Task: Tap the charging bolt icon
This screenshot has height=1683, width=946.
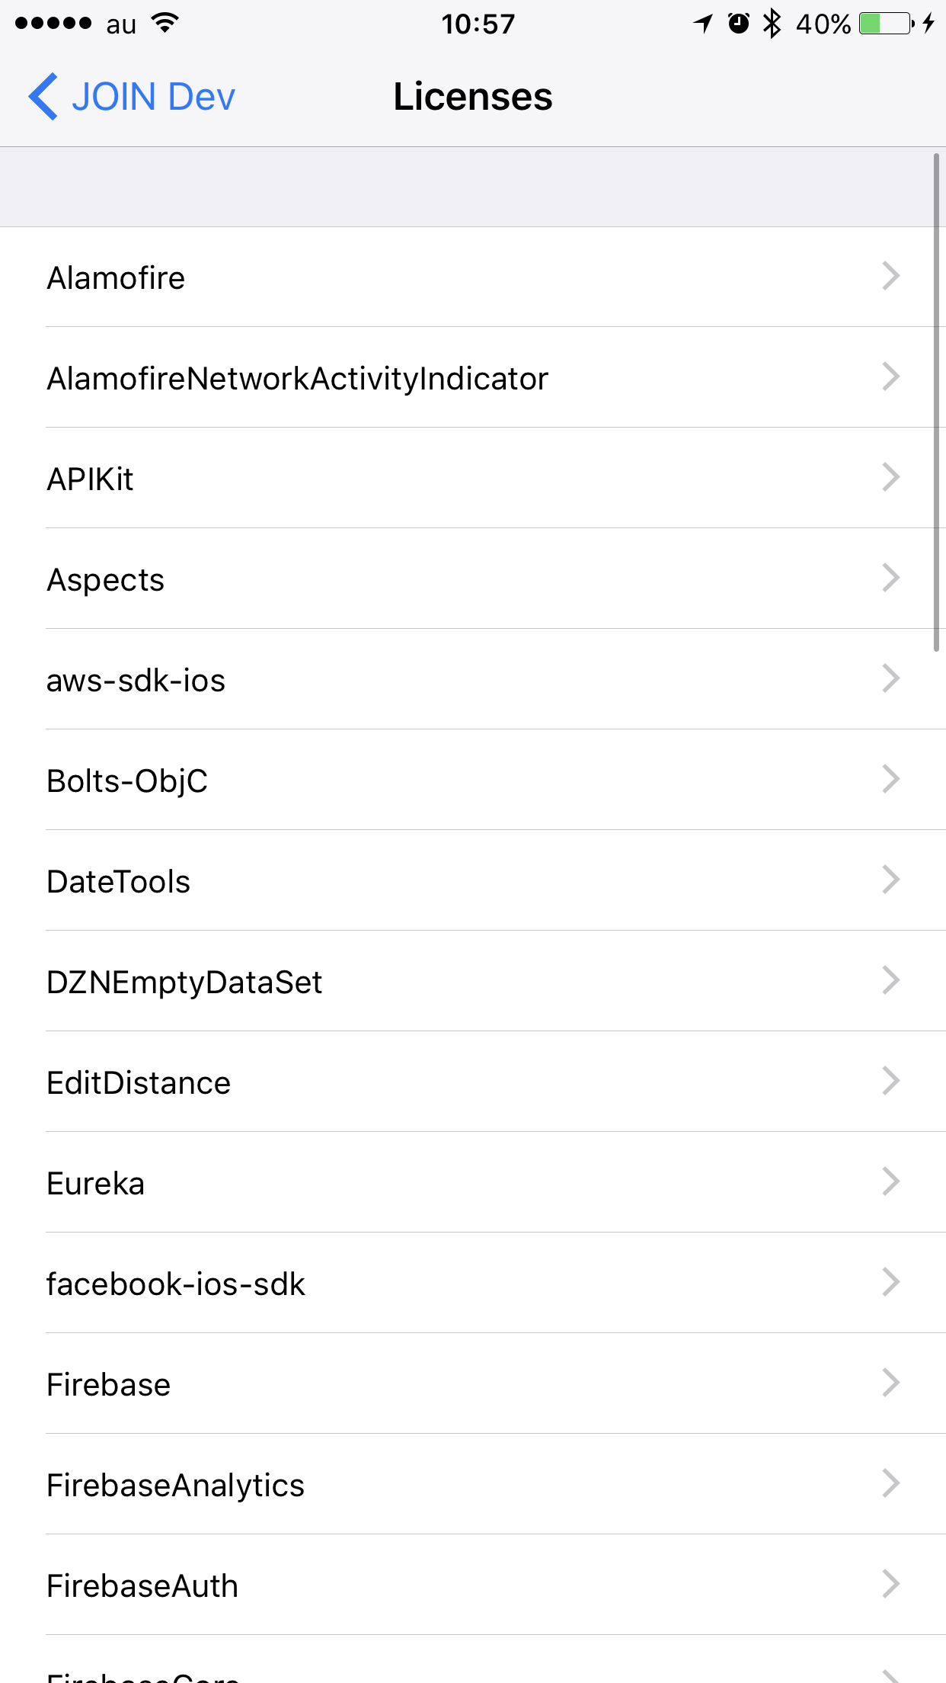Action: (x=928, y=24)
